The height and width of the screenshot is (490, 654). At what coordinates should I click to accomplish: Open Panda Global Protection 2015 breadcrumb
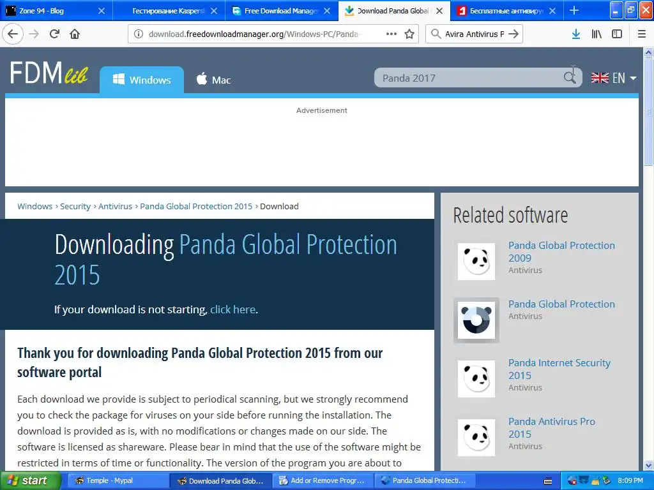196,206
